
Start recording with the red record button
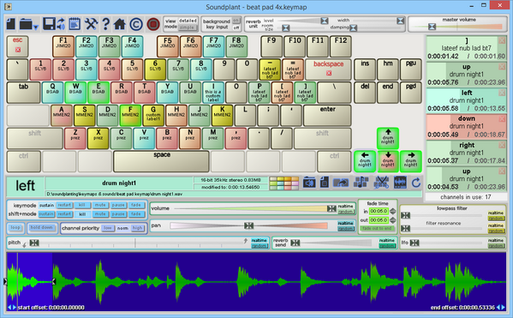[153, 24]
